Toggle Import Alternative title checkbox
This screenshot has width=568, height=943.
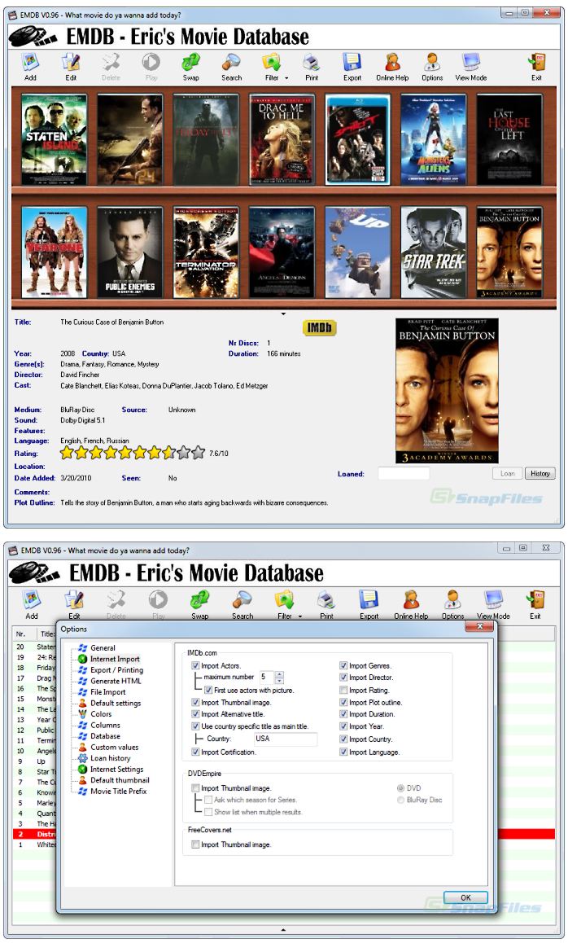click(x=195, y=714)
